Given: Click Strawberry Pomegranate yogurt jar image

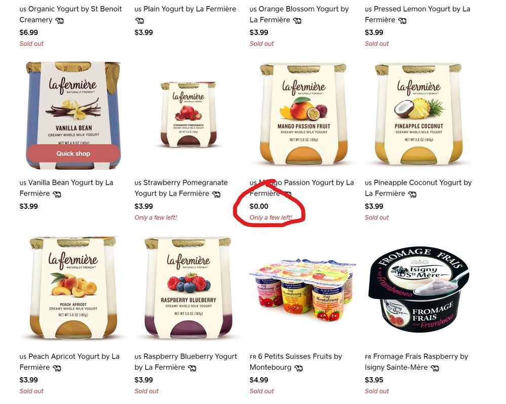Looking at the screenshot, I should click(x=188, y=115).
